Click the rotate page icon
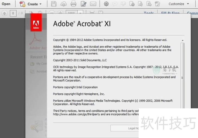The height and width of the screenshot is (138, 198). (140, 4)
